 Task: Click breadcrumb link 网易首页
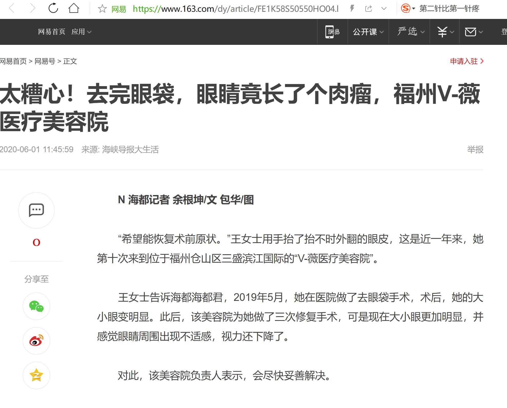click(13, 61)
